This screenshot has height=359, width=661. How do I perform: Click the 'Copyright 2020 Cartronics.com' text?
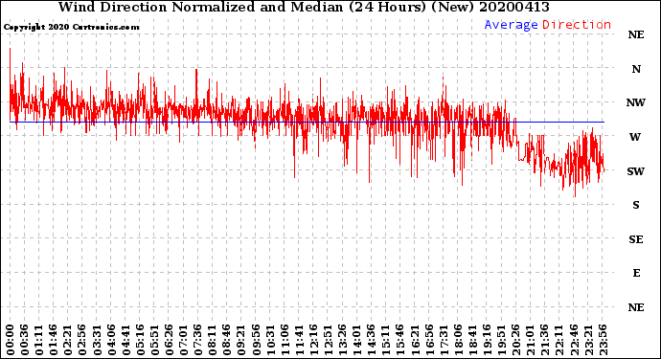pos(71,27)
